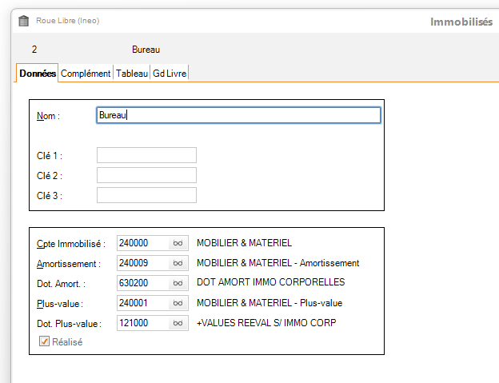Click the building icon beside Roue Libre
The height and width of the screenshot is (383, 499).
pos(23,21)
